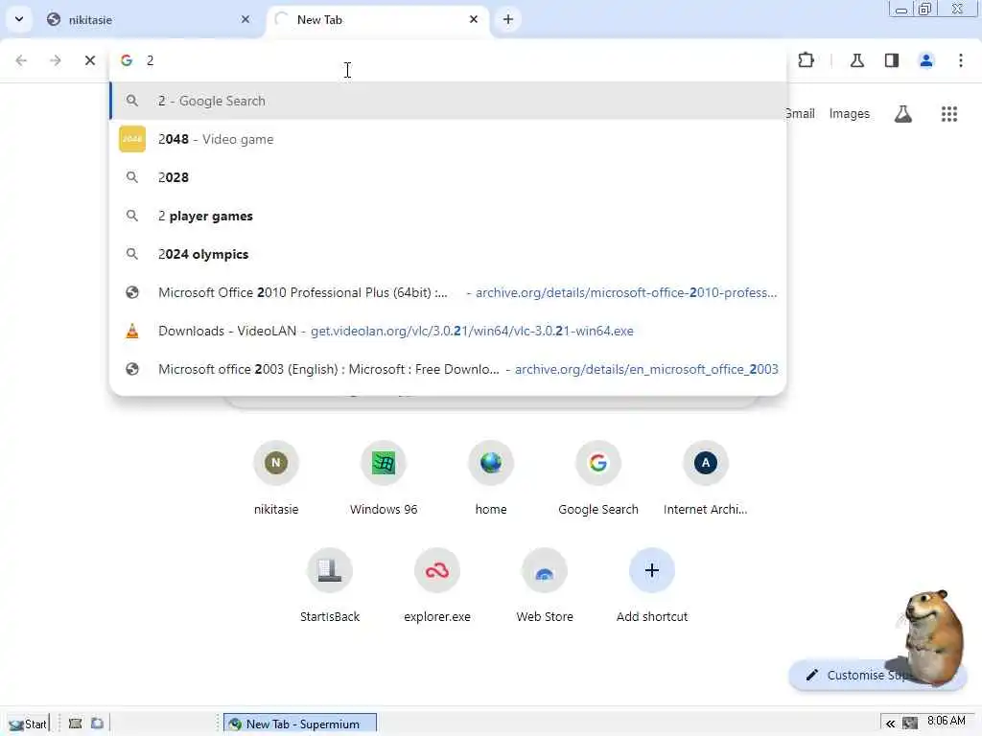Click the system tray icon beside clock

(x=910, y=724)
